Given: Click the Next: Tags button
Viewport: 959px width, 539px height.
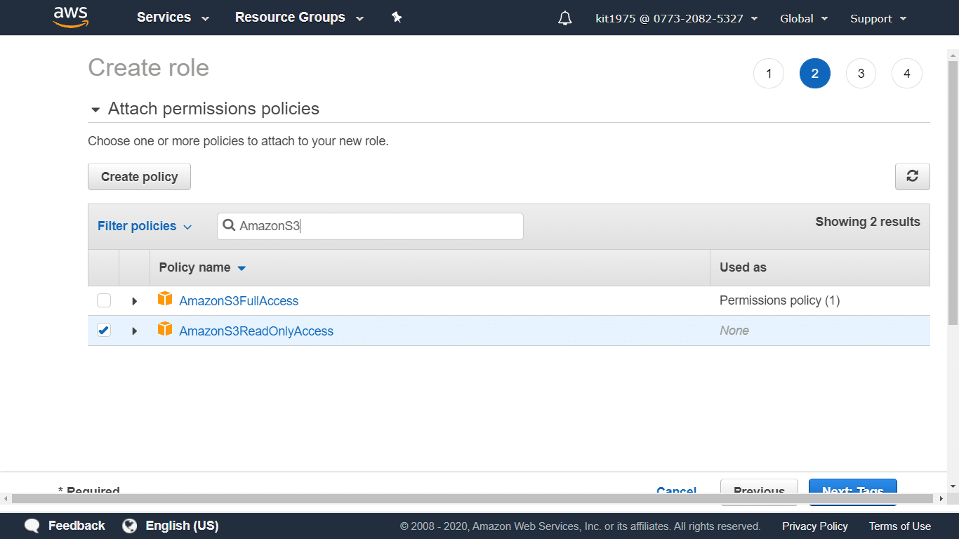Looking at the screenshot, I should click(x=852, y=489).
